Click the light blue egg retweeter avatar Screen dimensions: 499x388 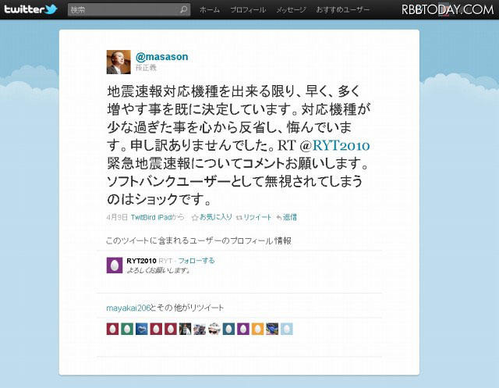[287, 329]
